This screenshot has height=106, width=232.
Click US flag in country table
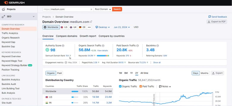pyautogui.click(x=47, y=97)
